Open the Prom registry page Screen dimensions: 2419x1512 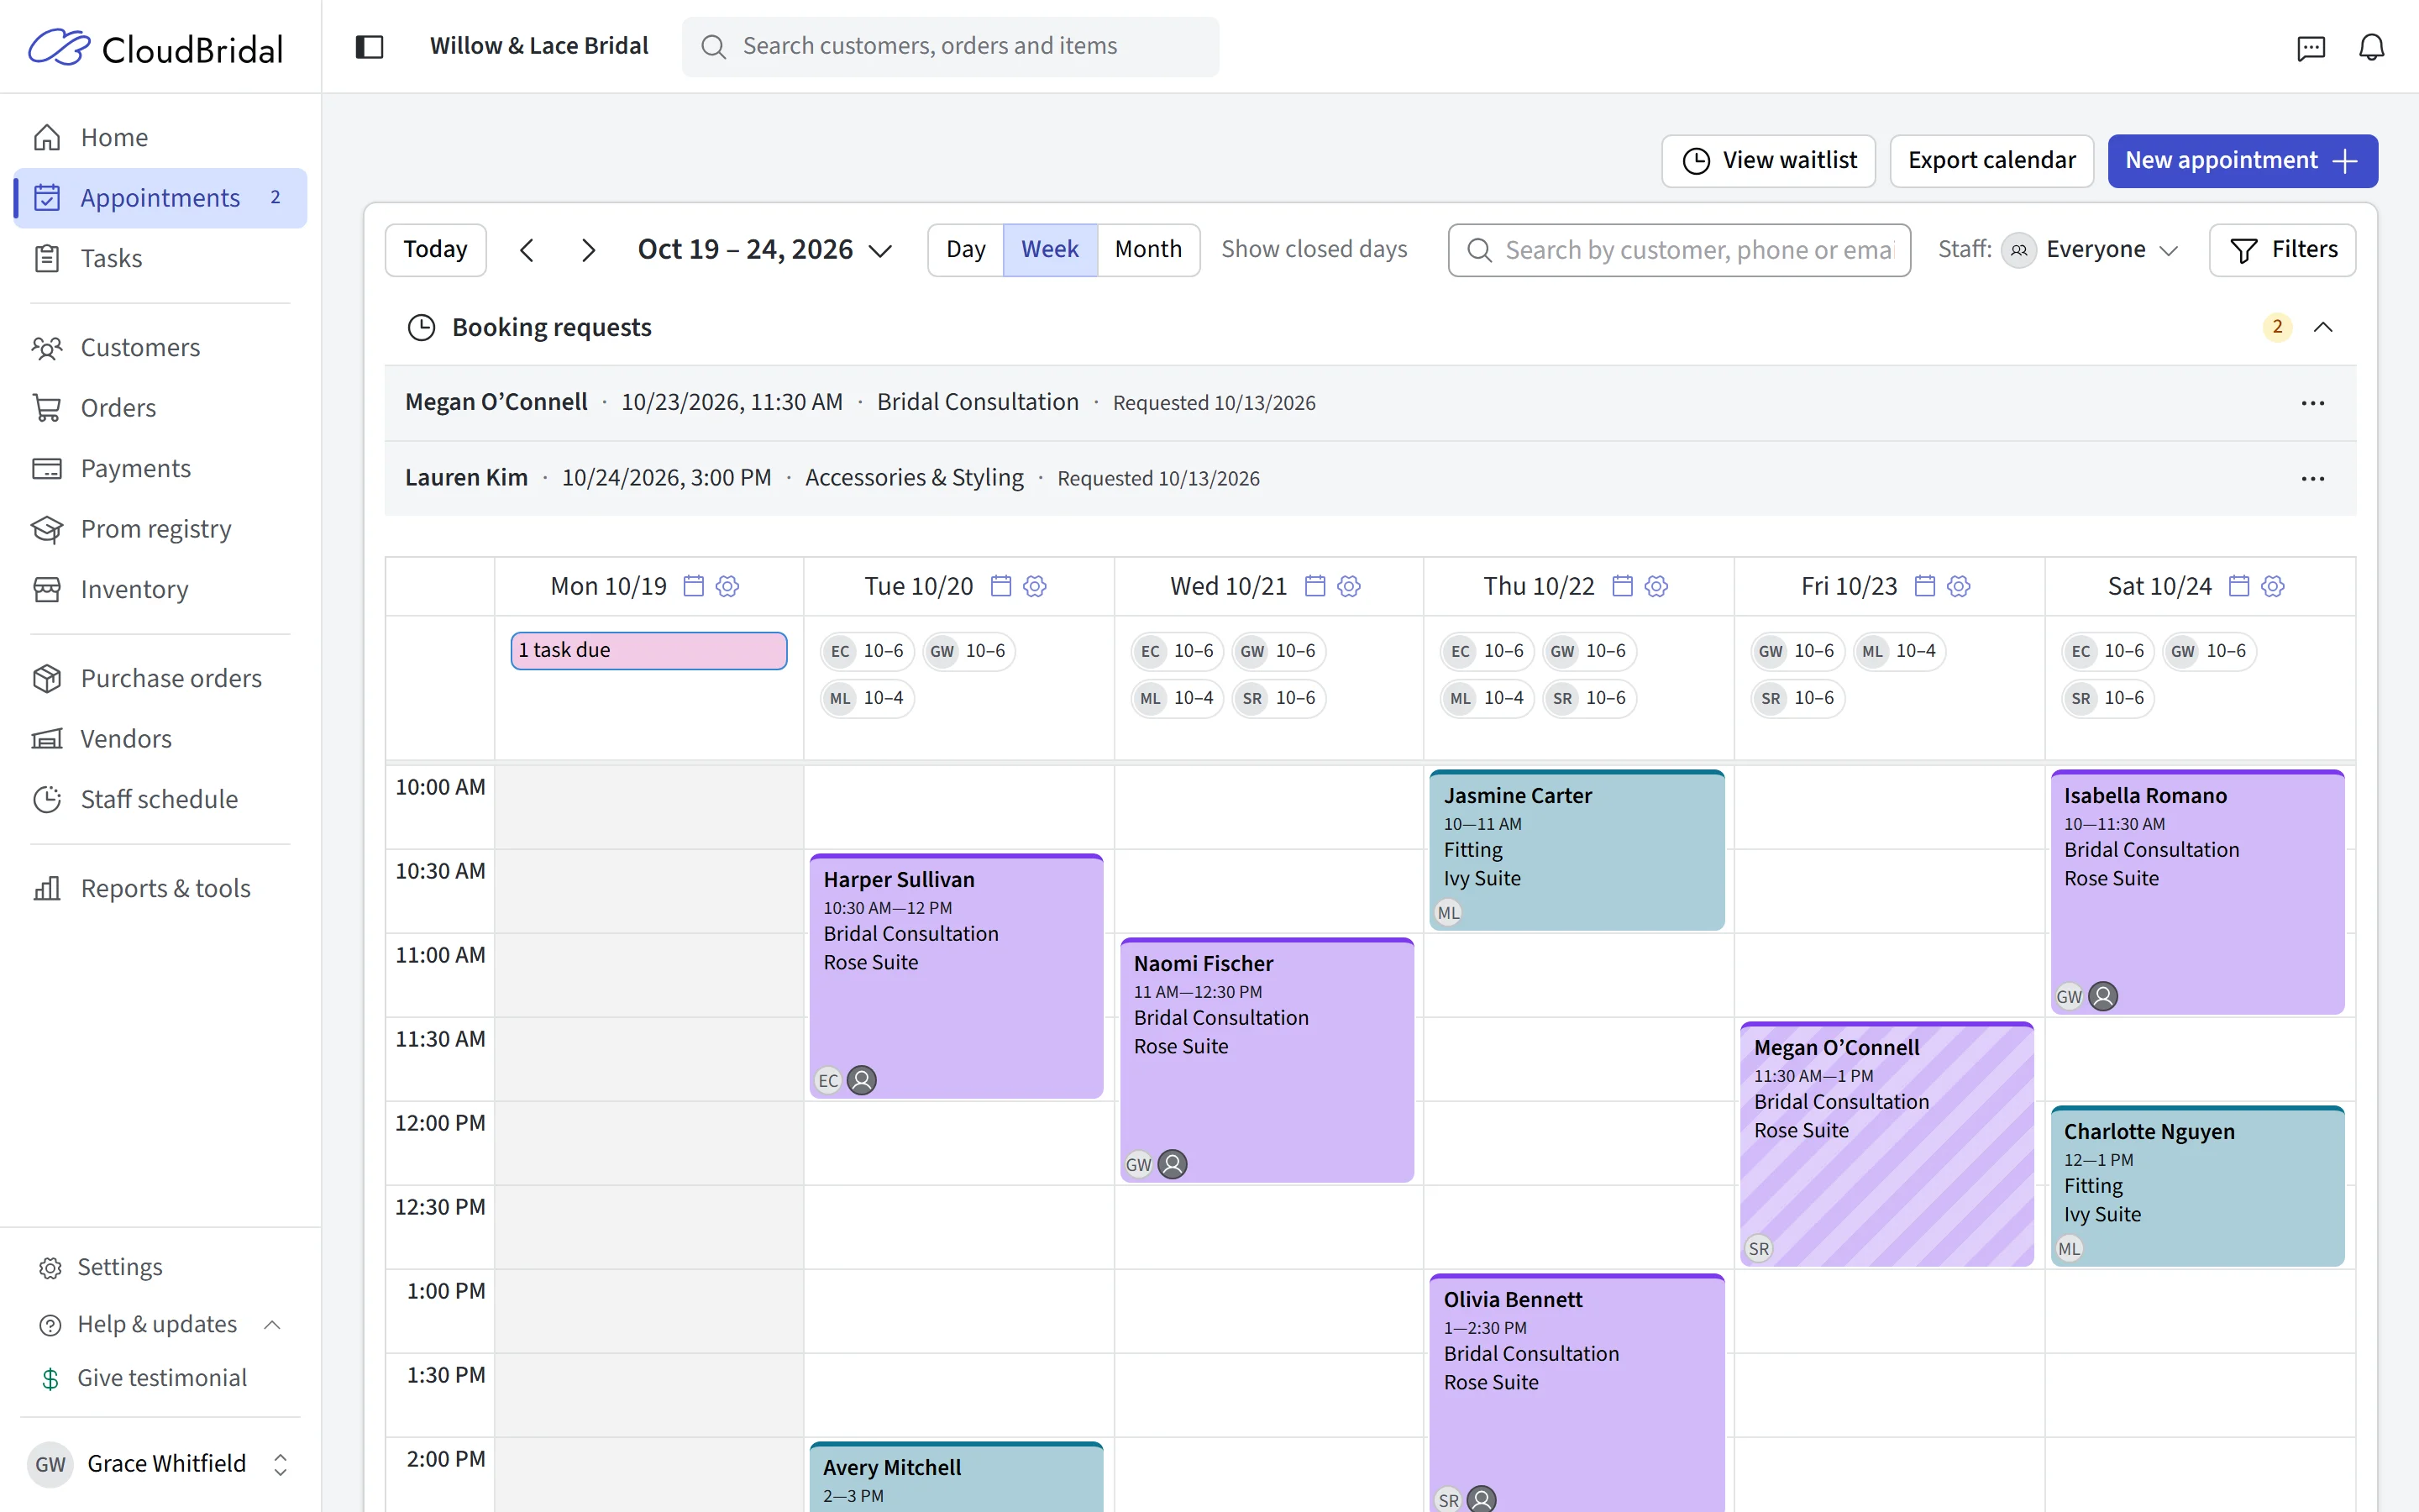point(160,529)
